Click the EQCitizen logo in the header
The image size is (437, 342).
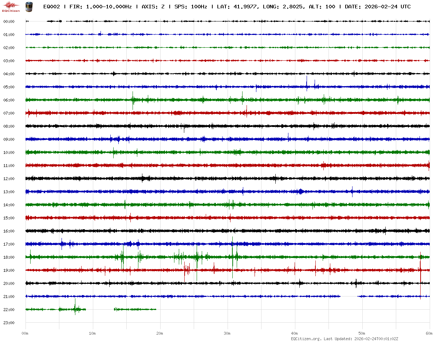(11, 7)
